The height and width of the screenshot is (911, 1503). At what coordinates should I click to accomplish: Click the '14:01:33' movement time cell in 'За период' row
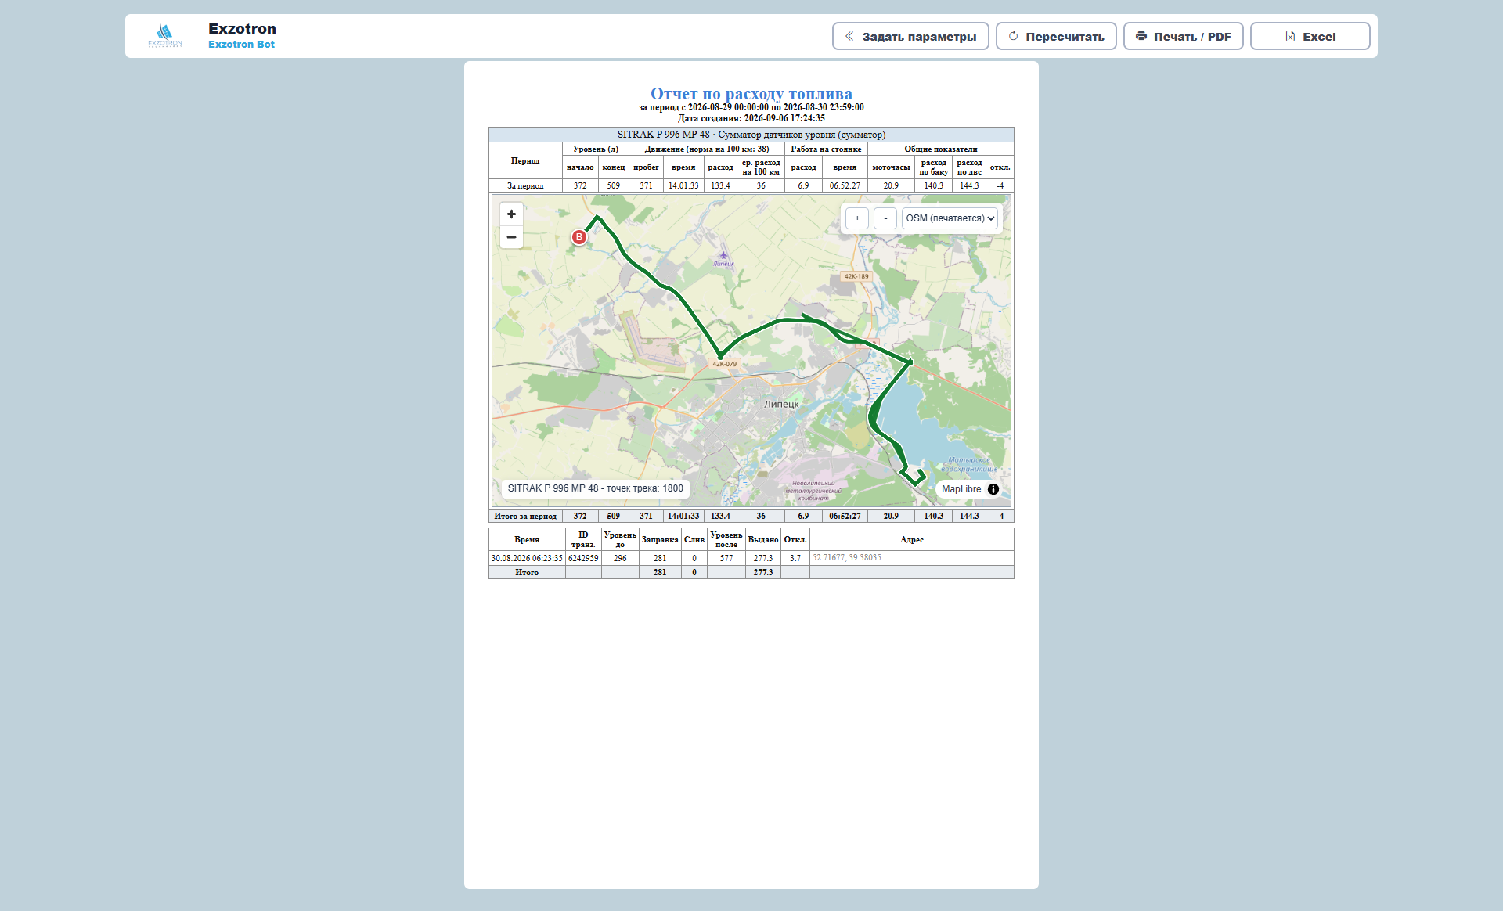click(x=683, y=186)
